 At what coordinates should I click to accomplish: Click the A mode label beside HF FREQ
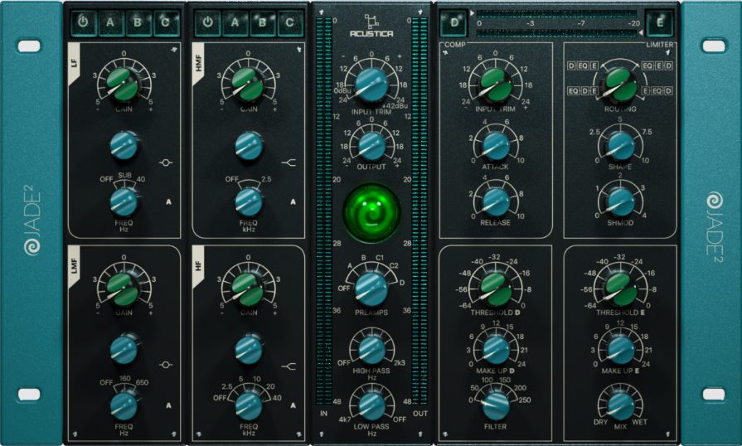(293, 405)
